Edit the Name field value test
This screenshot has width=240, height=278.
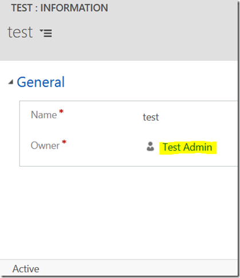[151, 117]
